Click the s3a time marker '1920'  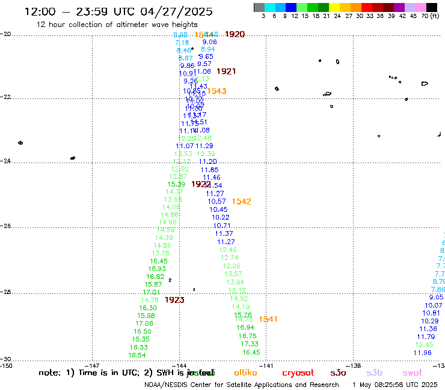point(235,34)
